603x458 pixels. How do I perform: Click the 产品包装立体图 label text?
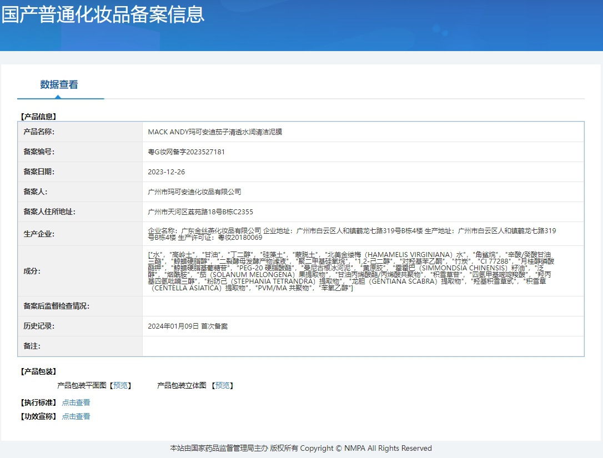[x=182, y=385]
